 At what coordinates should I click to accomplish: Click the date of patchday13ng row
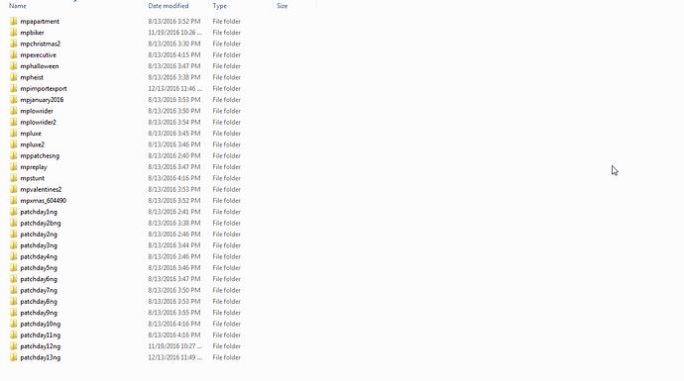click(x=174, y=357)
